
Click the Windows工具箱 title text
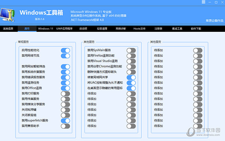(41, 13)
